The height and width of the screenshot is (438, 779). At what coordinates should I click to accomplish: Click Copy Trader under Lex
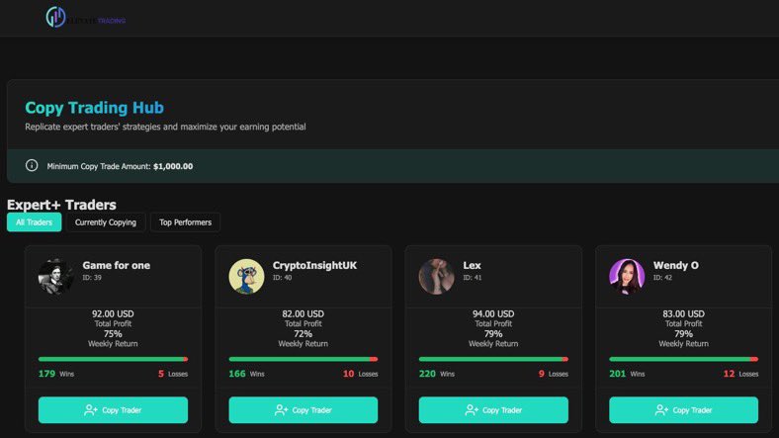pyautogui.click(x=493, y=409)
